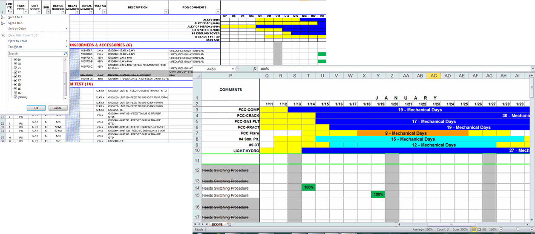Choose Sort A to Z

[x=16, y=17]
